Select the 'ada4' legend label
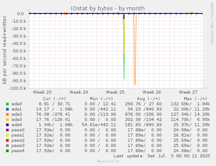The height and width of the screenshot is (166, 216). (17, 125)
